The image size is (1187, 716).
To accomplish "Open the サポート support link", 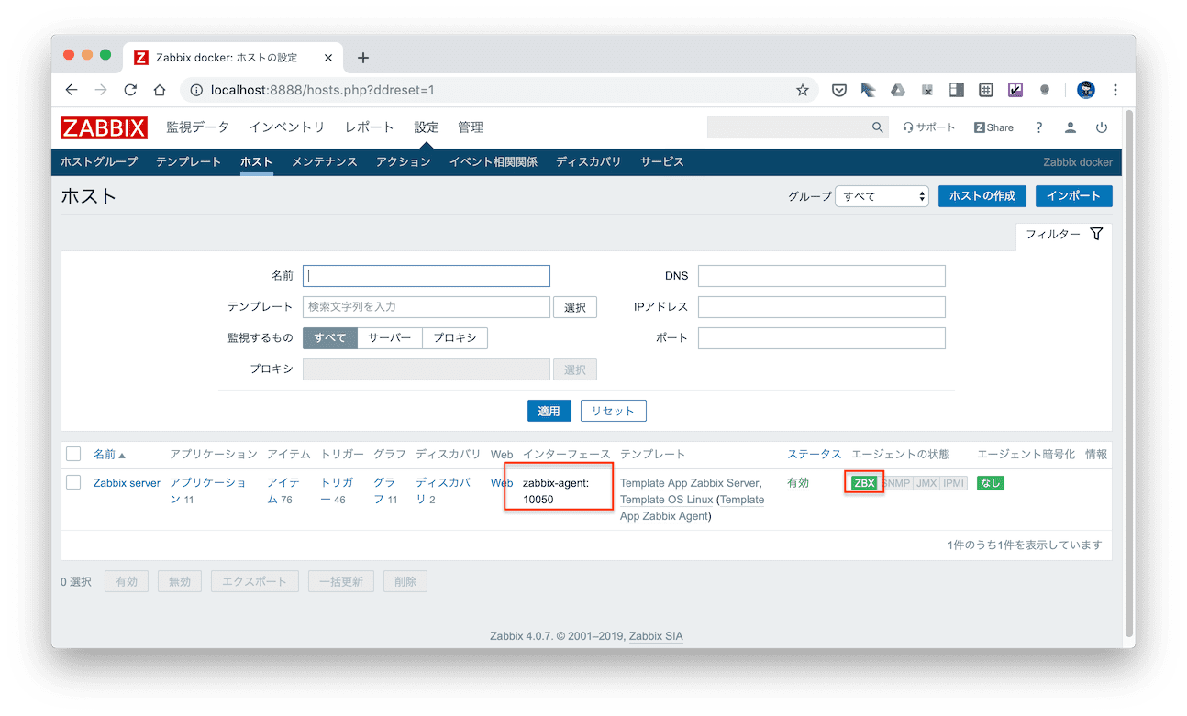I will tap(929, 127).
